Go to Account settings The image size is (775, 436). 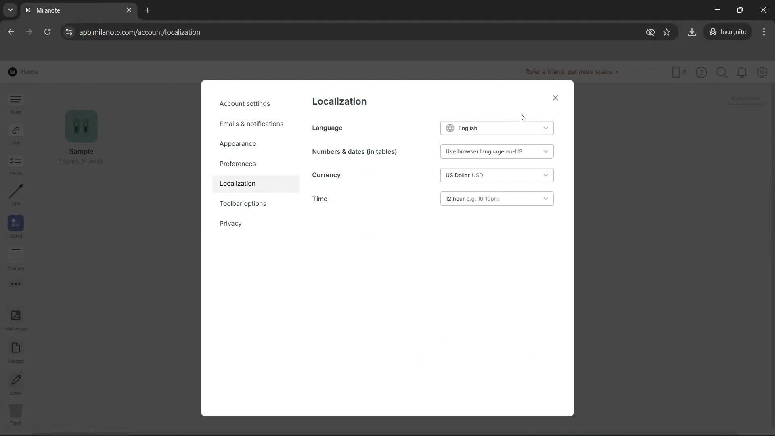(x=245, y=103)
